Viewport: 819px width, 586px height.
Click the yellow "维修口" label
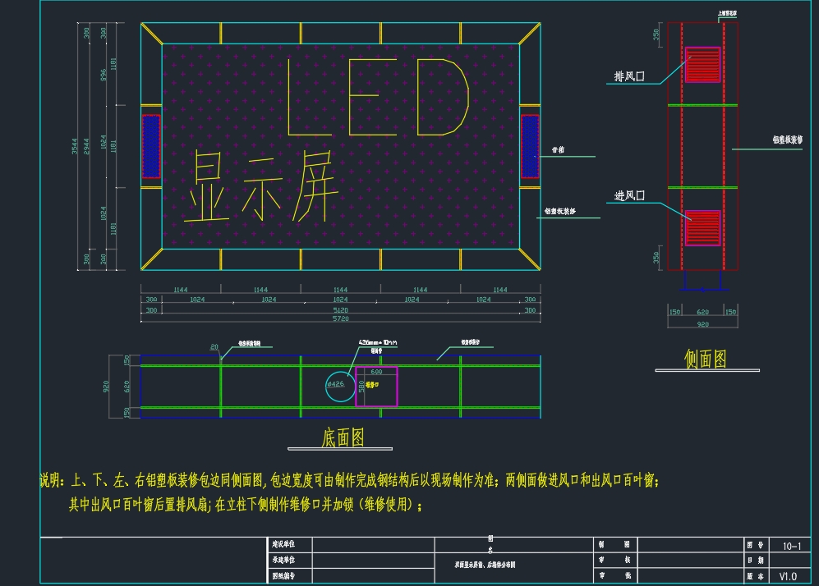tap(372, 385)
